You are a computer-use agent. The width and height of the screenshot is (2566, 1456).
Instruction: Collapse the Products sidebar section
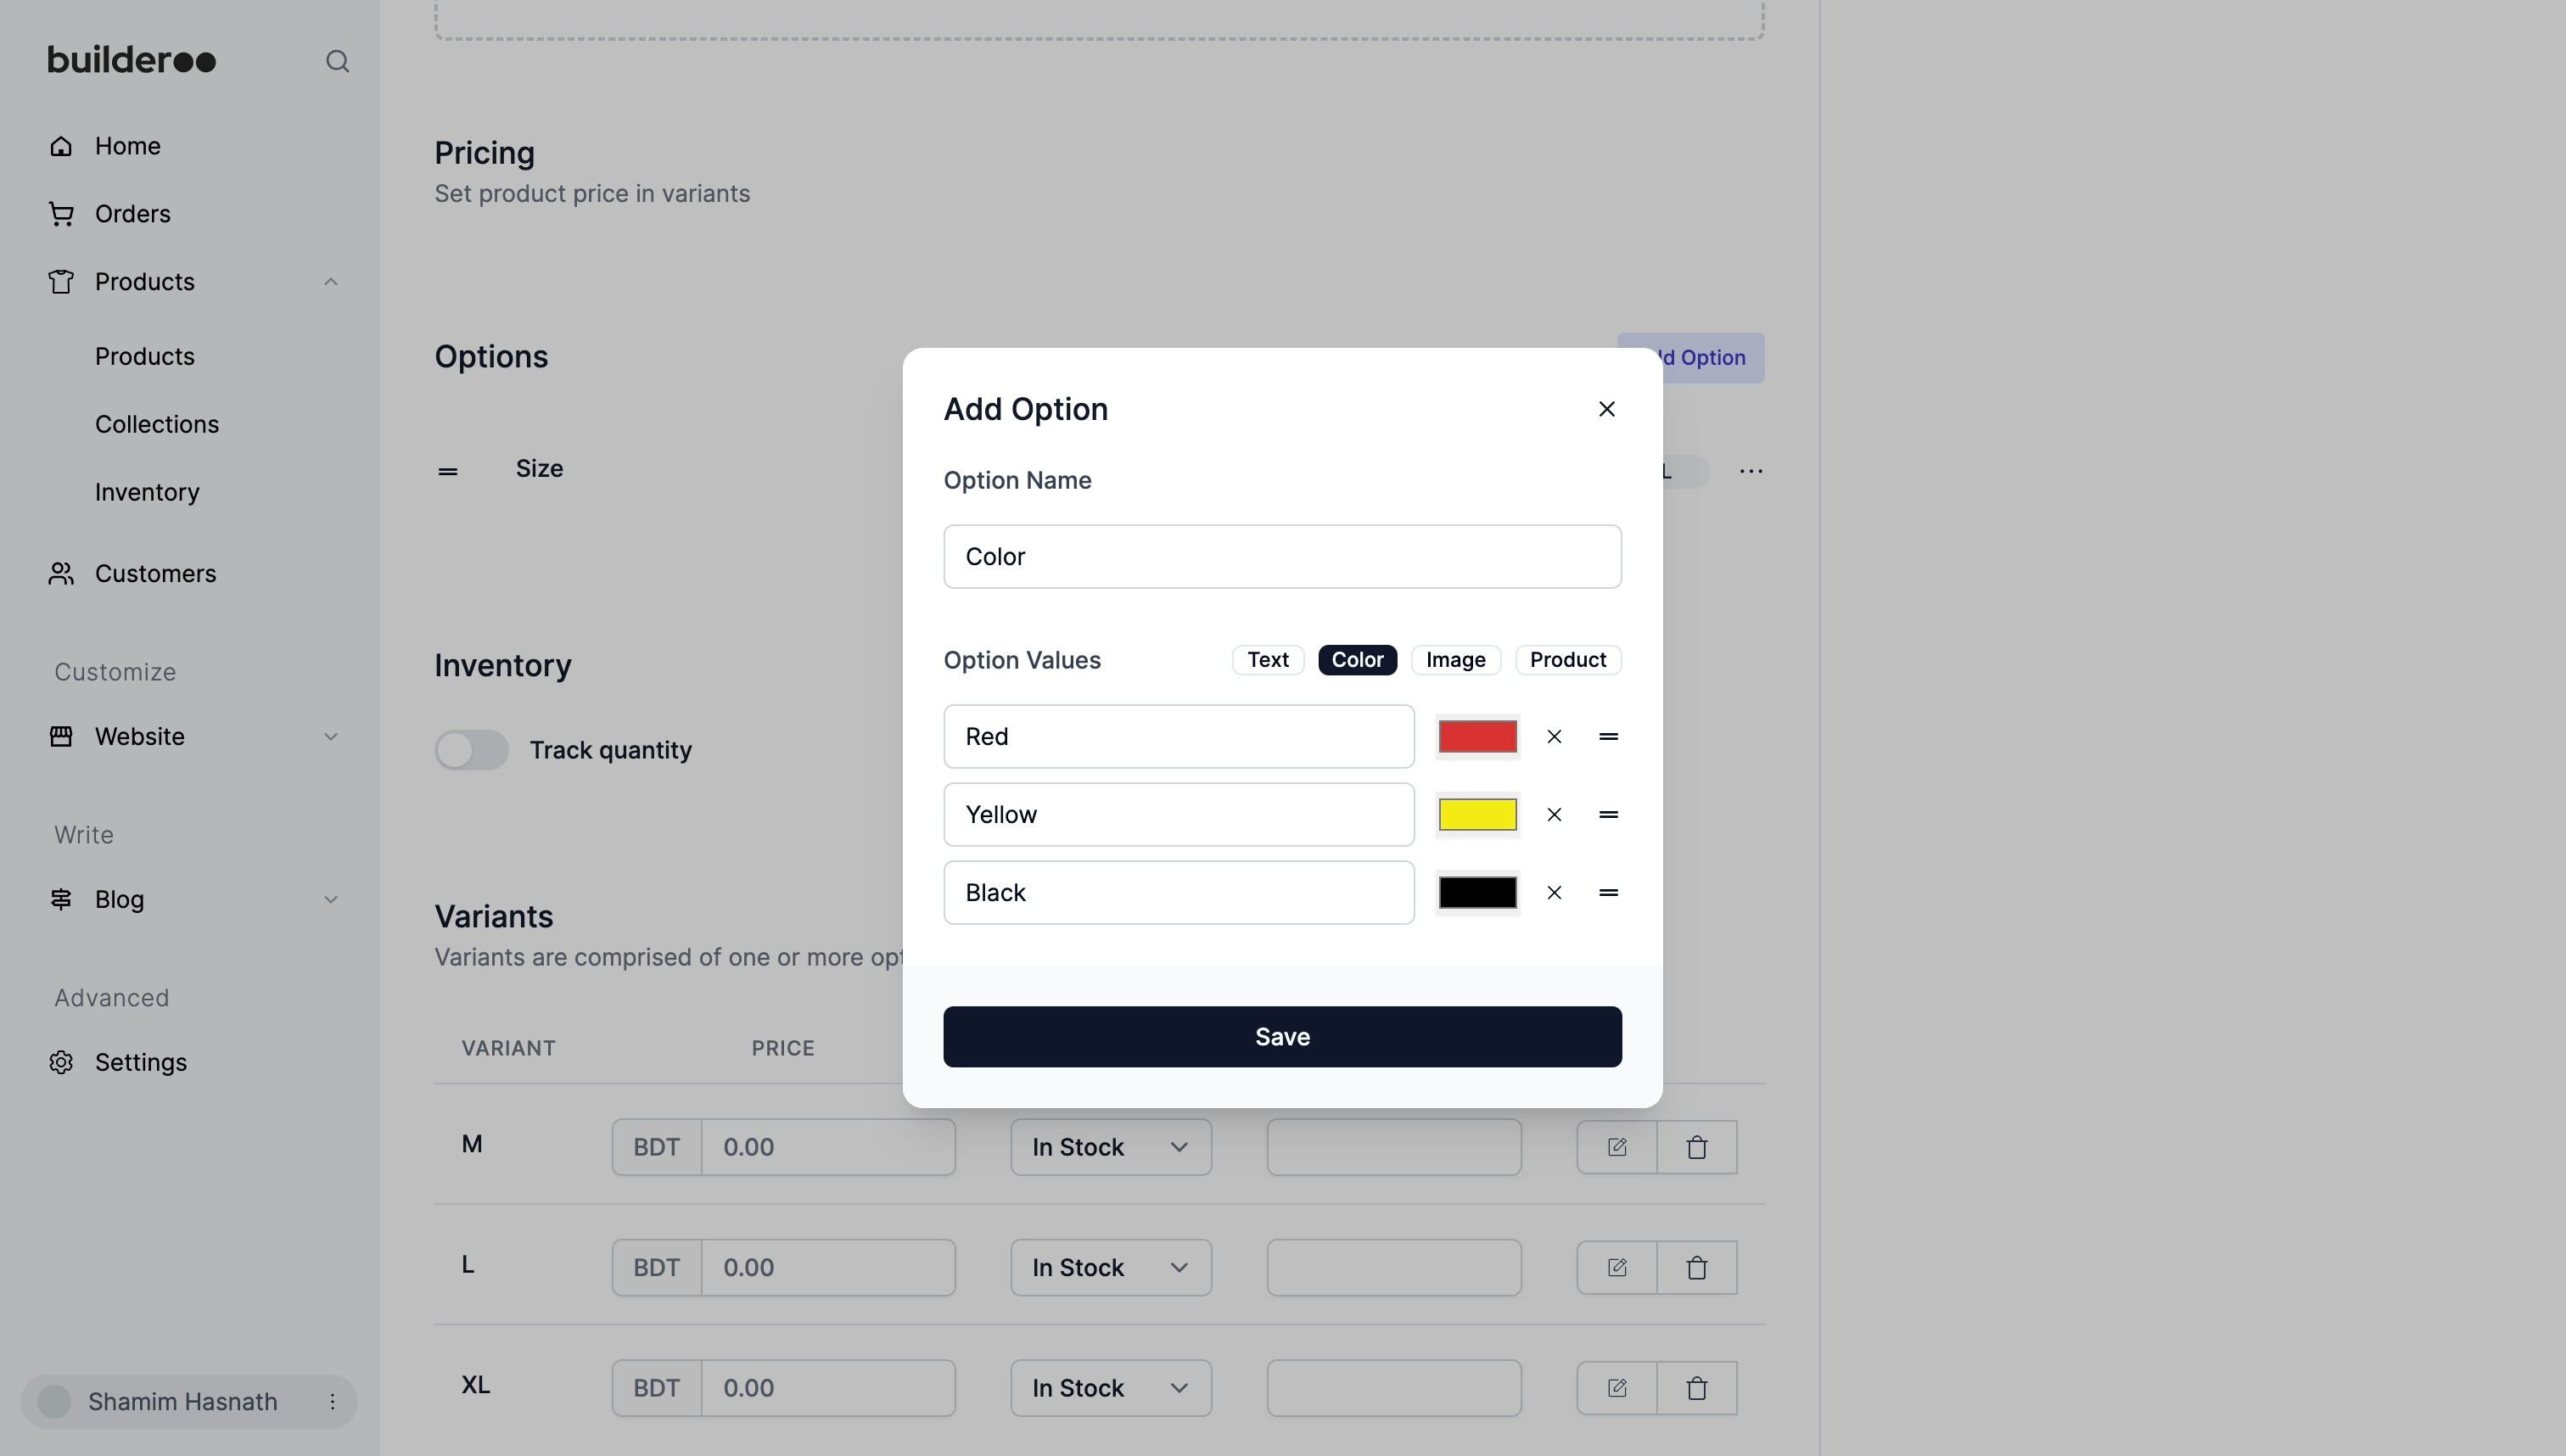(x=331, y=282)
